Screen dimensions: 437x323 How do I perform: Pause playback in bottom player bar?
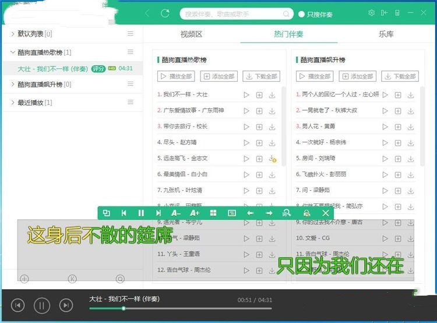pos(42,306)
